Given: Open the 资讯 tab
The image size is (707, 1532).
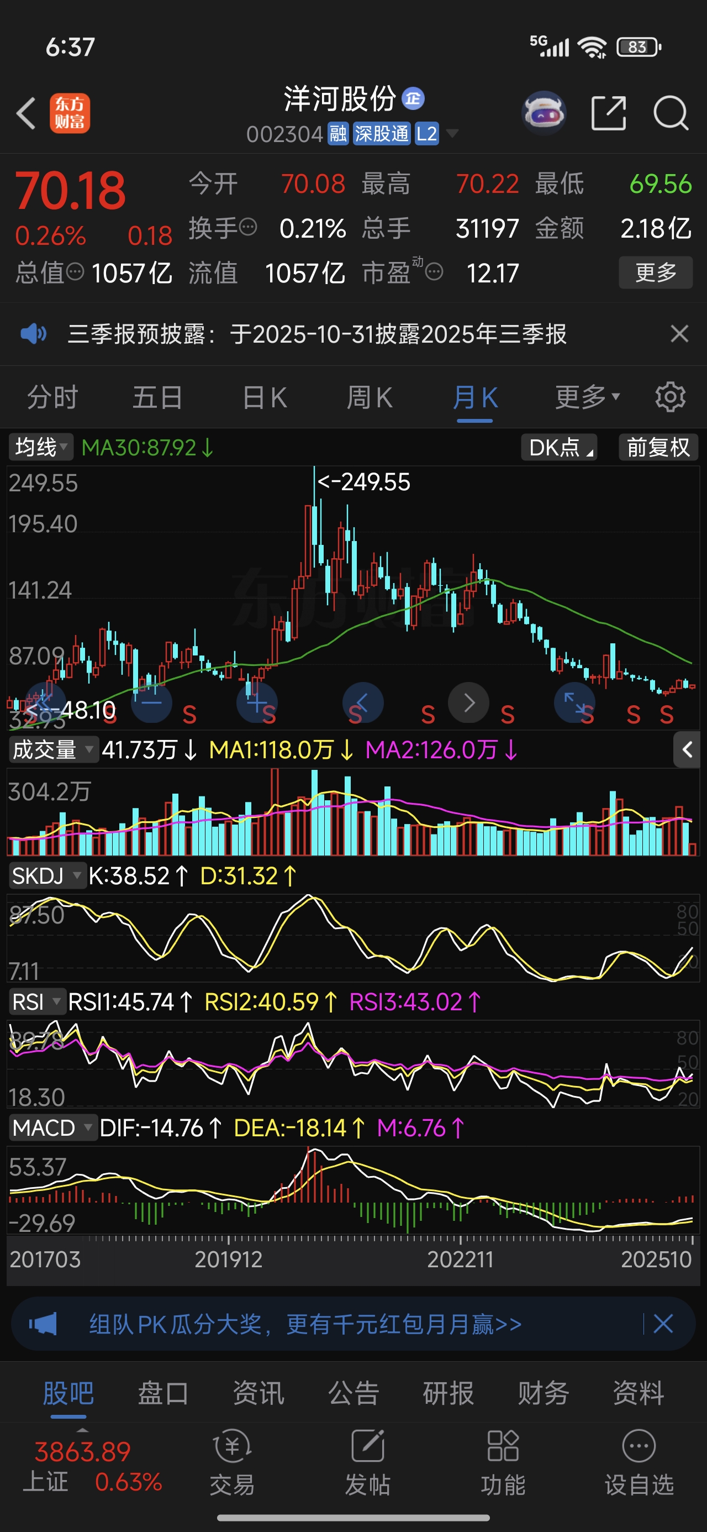Looking at the screenshot, I should [258, 1393].
